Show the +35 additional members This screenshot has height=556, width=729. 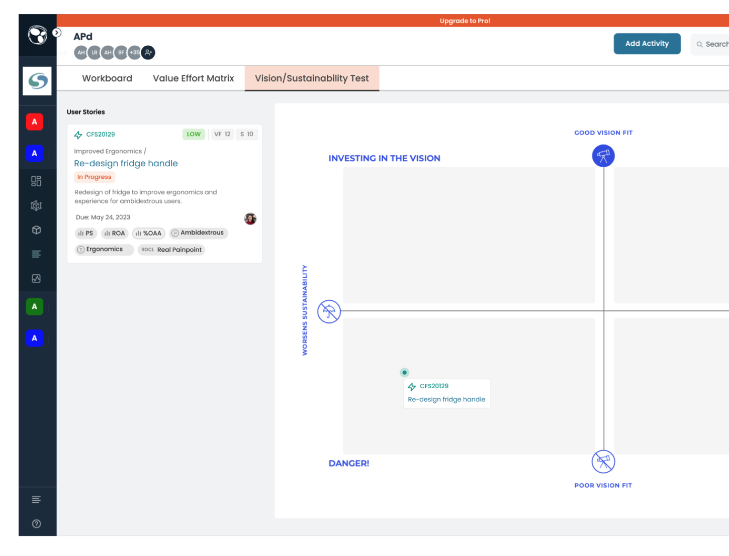click(x=134, y=52)
